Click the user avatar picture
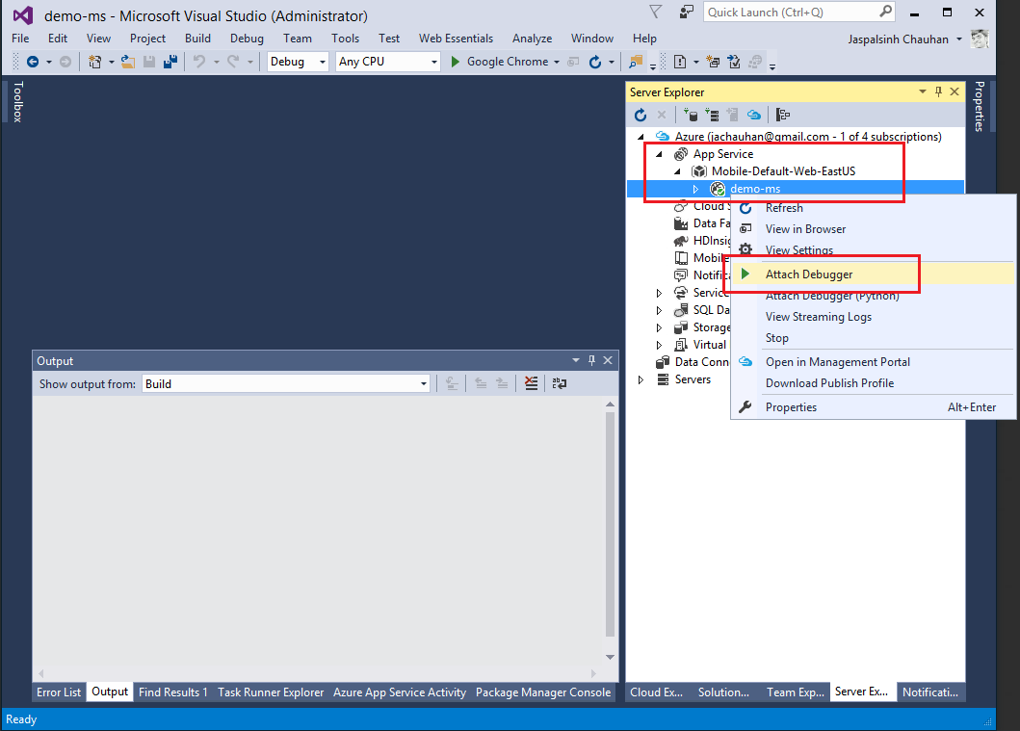Screen dimensions: 1020x731 click(x=979, y=39)
